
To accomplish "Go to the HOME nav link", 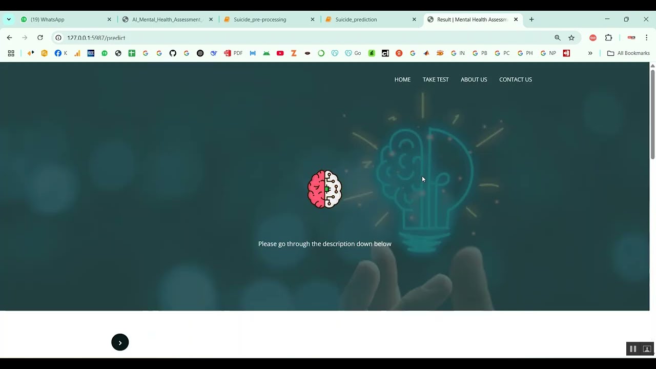I will click(x=402, y=79).
